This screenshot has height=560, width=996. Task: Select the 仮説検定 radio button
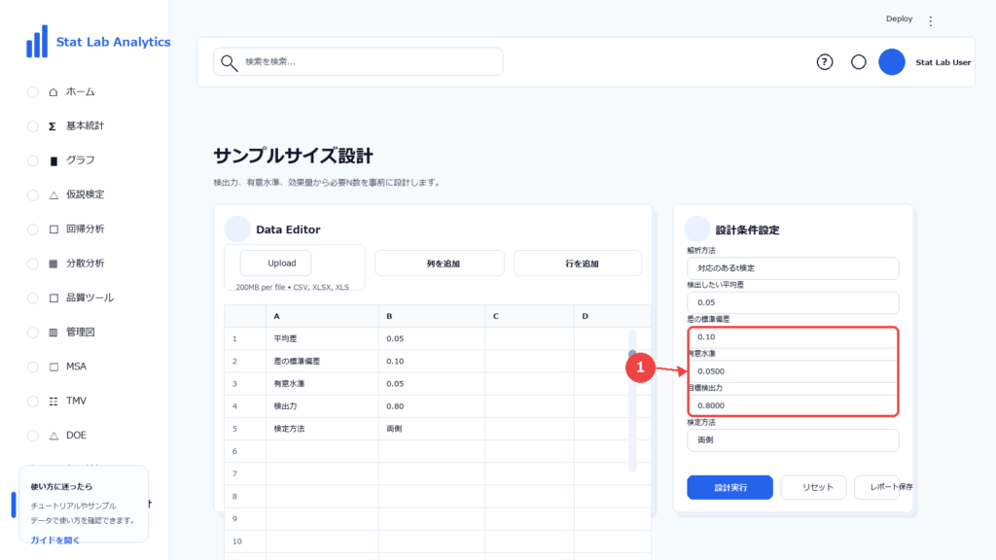[x=32, y=194]
